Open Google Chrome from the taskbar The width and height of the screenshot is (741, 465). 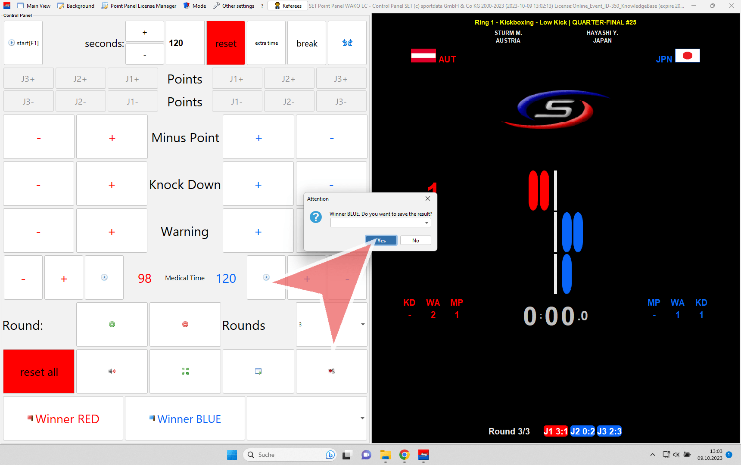[404, 455]
